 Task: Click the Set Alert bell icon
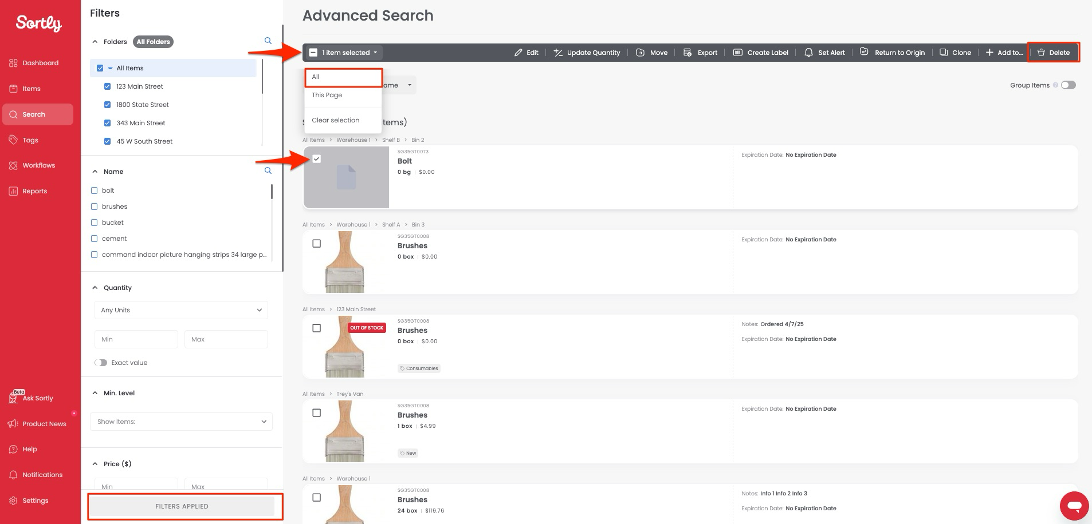tap(808, 53)
